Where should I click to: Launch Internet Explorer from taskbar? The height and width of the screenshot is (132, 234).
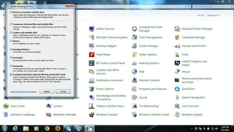tap(15, 128)
